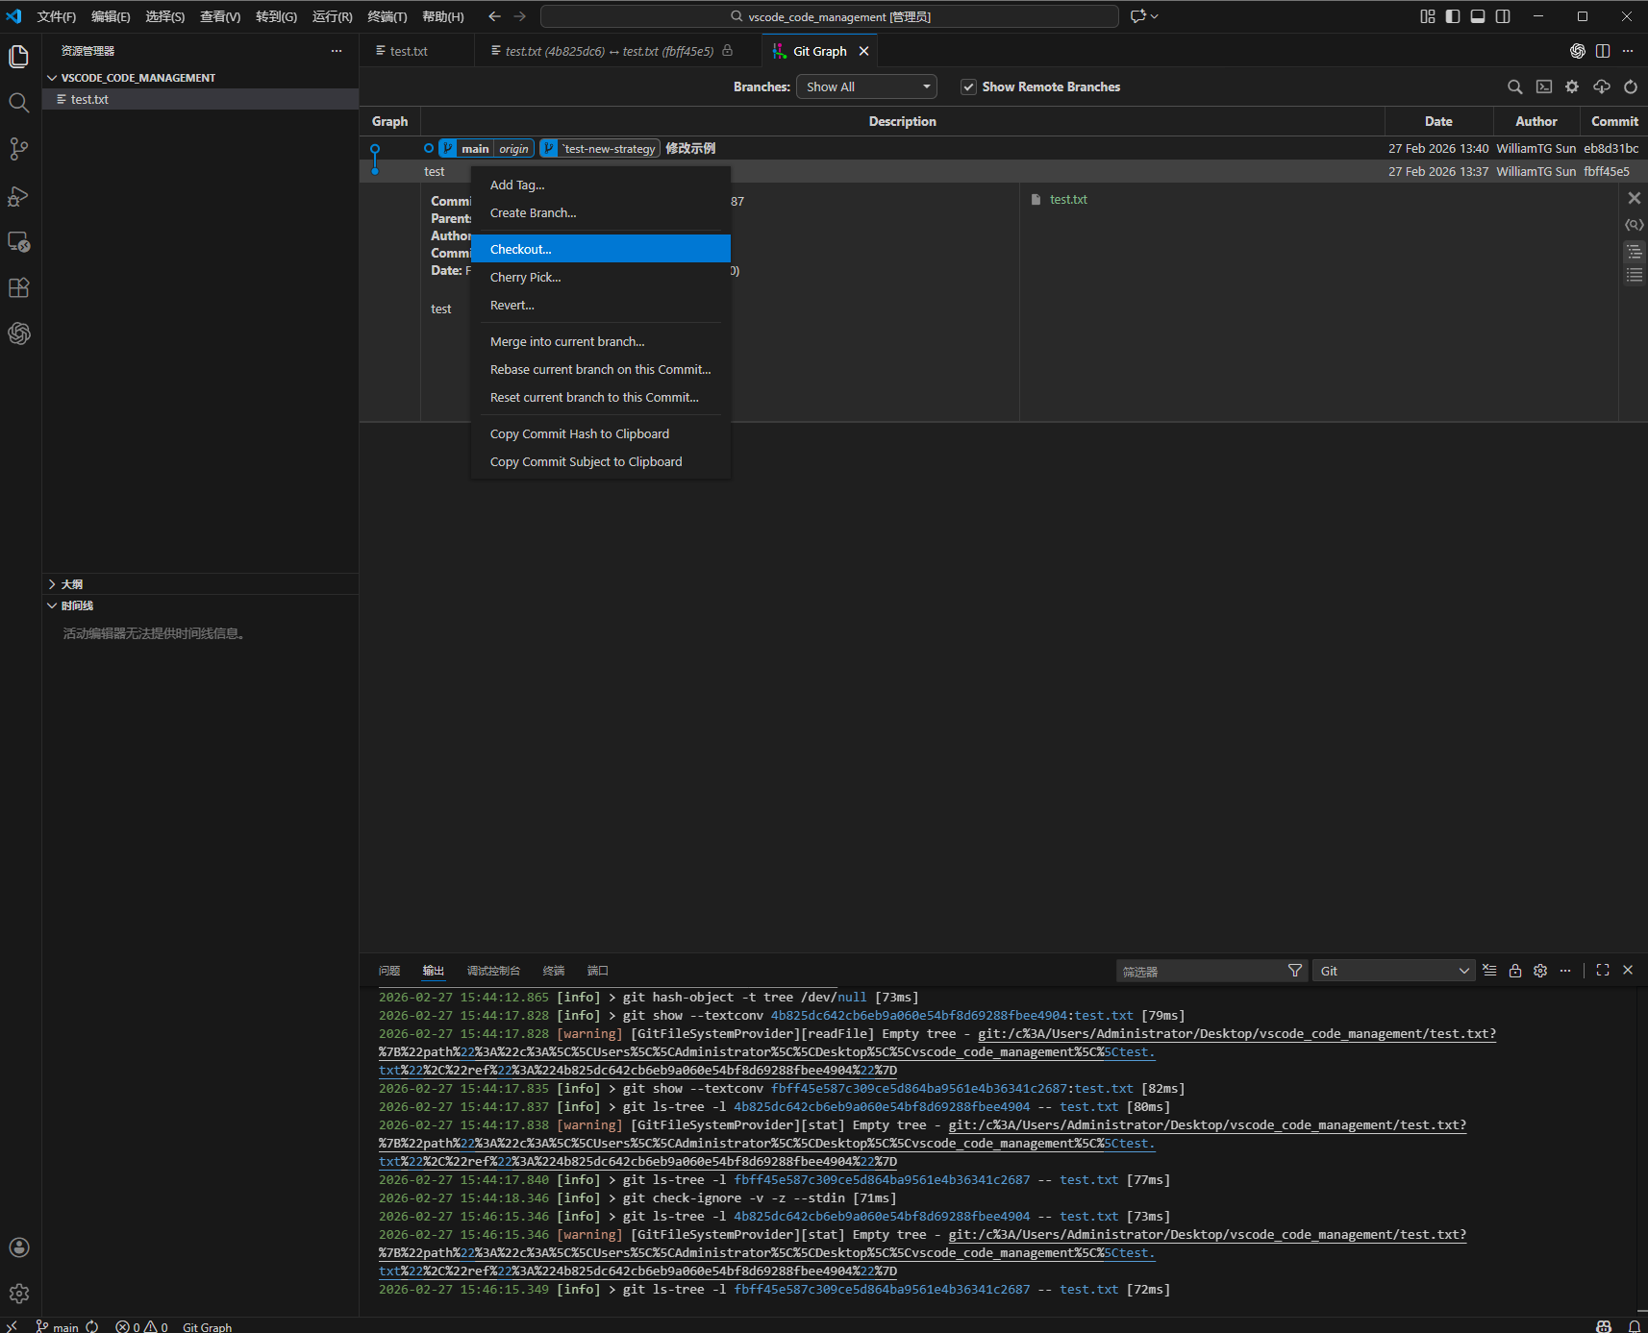
Task: Maximize the bottom panel size
Action: (1603, 971)
